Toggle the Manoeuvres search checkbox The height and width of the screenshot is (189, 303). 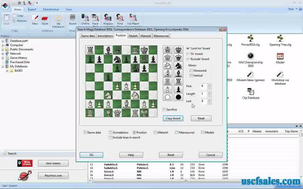coord(176,132)
